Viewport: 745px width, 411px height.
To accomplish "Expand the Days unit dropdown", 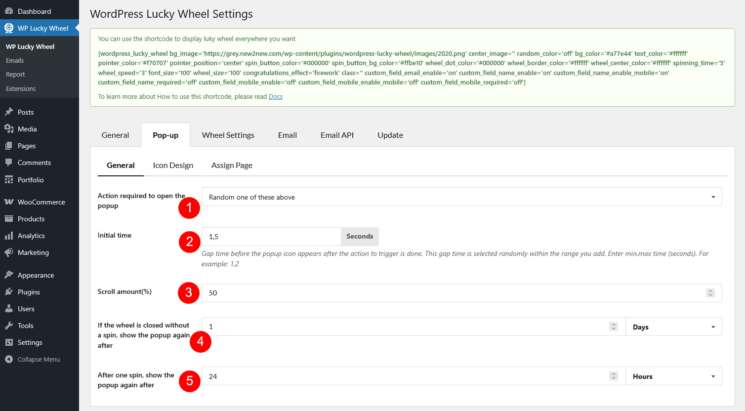I will (673, 327).
